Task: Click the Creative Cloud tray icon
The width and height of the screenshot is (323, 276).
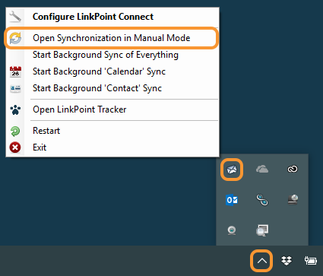Action: 293,169
